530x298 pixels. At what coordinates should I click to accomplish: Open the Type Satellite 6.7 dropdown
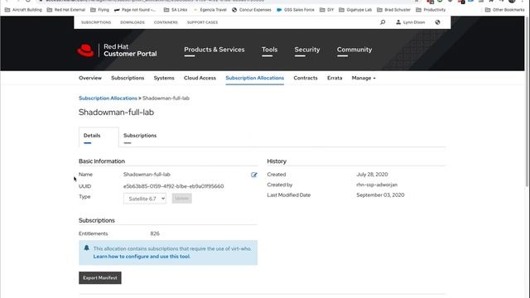pos(145,199)
